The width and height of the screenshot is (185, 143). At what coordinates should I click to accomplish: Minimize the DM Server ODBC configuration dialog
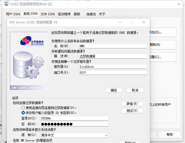[120, 22]
